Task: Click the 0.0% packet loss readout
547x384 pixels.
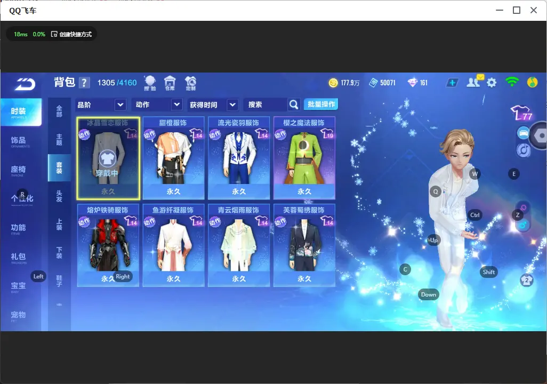Action: click(x=39, y=34)
